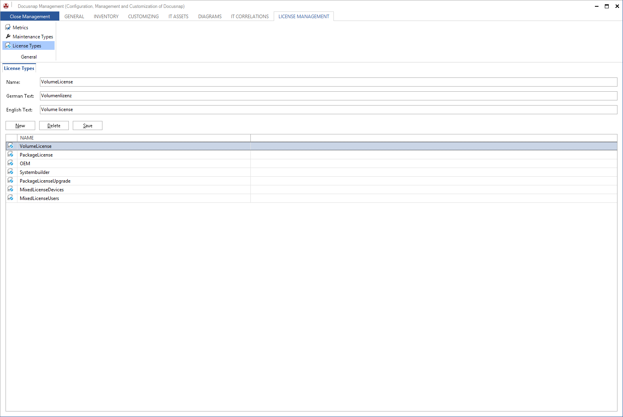Click the icon beside Systembuilder row

click(x=11, y=172)
